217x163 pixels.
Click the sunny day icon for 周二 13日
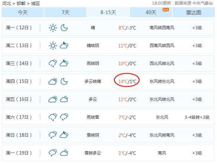click(x=53, y=46)
